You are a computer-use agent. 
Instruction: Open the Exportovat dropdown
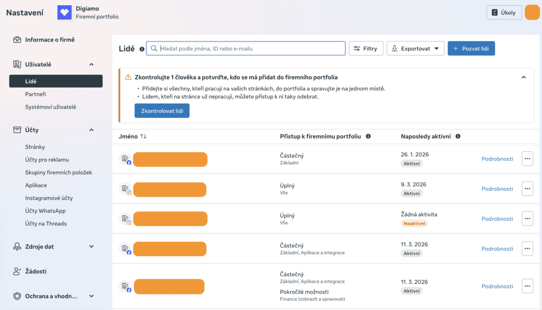[415, 49]
